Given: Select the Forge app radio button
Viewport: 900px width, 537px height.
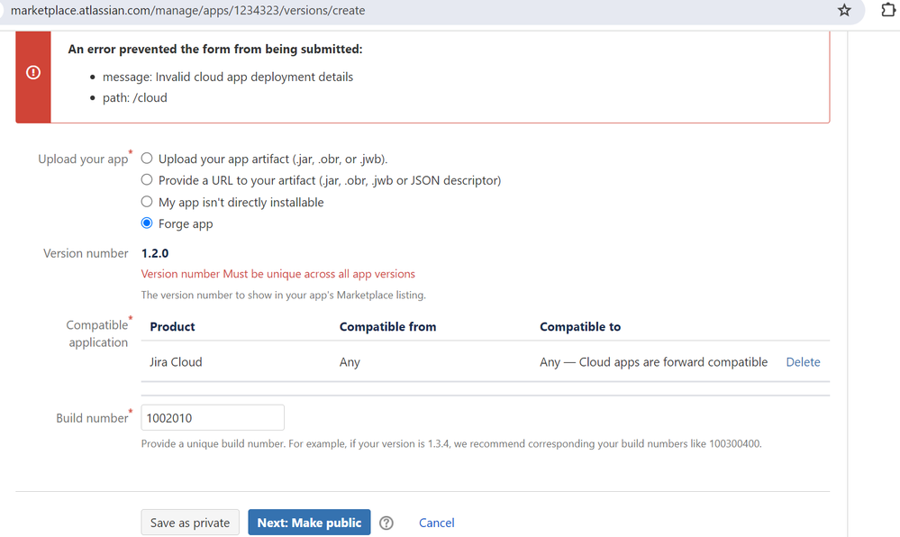Looking at the screenshot, I should pos(147,223).
